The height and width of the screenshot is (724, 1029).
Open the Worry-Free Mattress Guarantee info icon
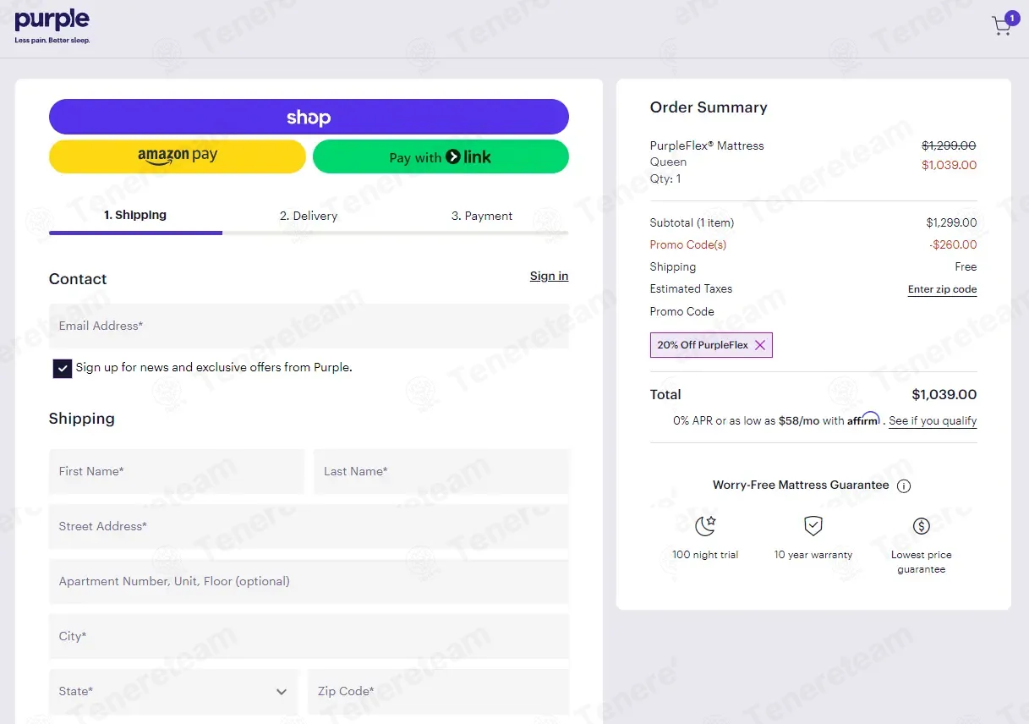click(x=904, y=485)
